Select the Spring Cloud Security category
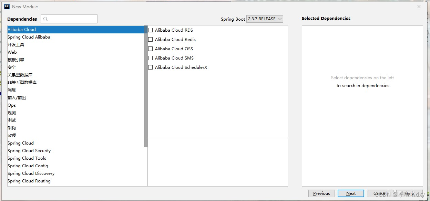 point(76,151)
